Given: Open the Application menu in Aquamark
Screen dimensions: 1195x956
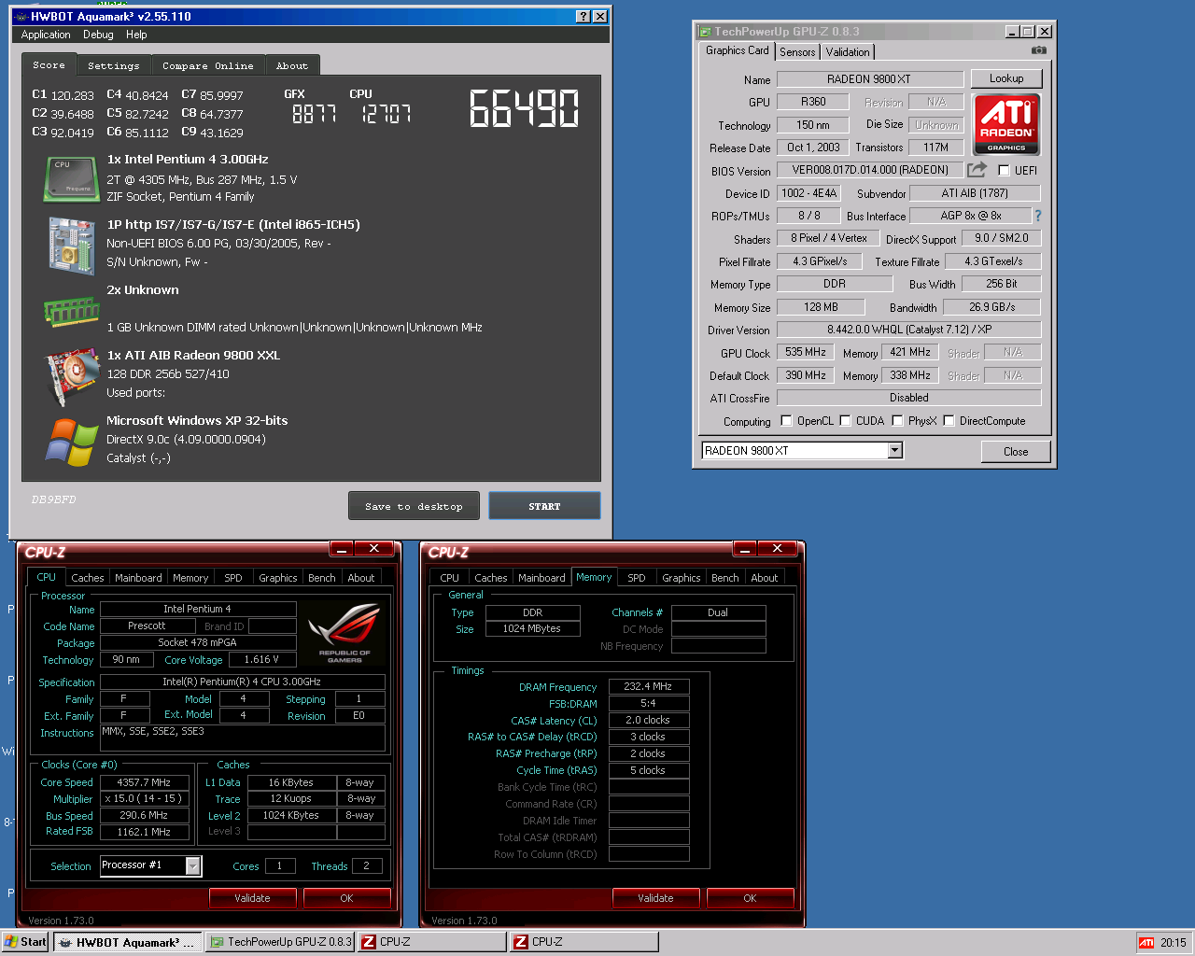Looking at the screenshot, I should [x=46, y=35].
